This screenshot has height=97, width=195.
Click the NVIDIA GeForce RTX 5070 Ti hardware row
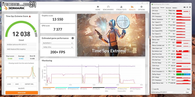tap(21, 45)
